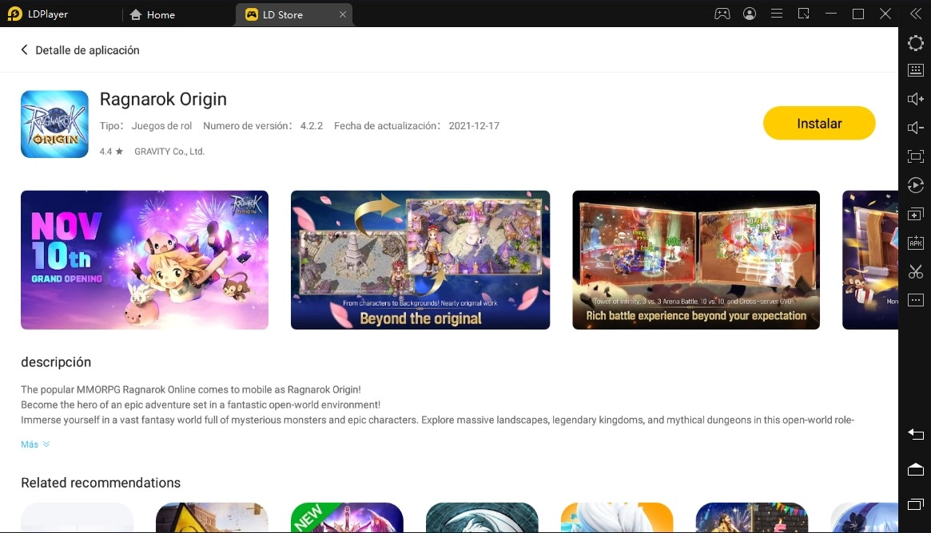The height and width of the screenshot is (533, 931).
Task: Open the keyboard mapping tool
Action: pyautogui.click(x=915, y=69)
